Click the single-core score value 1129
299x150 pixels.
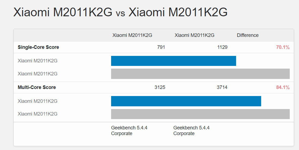coord(222,47)
